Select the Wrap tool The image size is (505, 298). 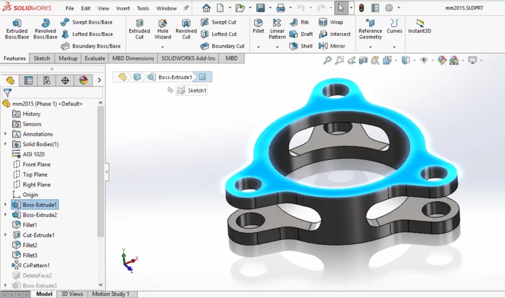pos(331,22)
